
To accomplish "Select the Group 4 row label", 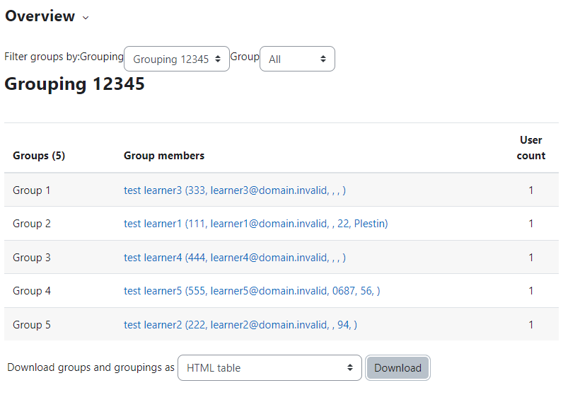I will [x=32, y=291].
